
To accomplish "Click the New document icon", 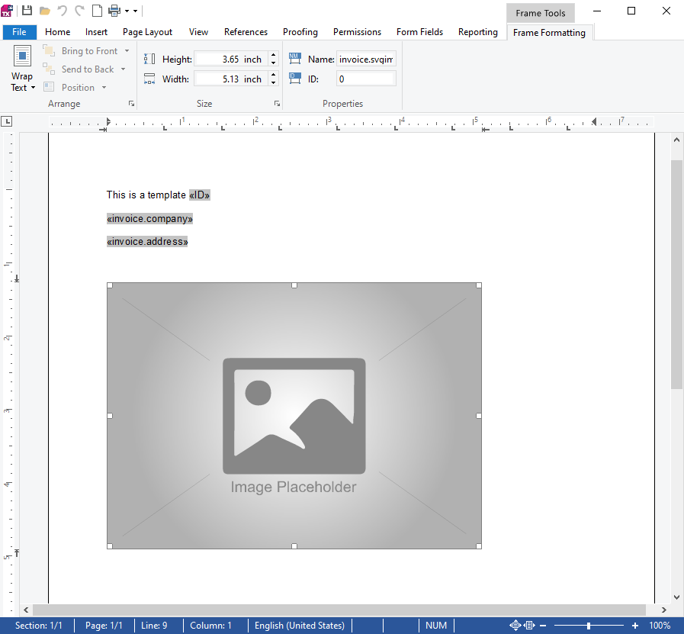I will (97, 11).
